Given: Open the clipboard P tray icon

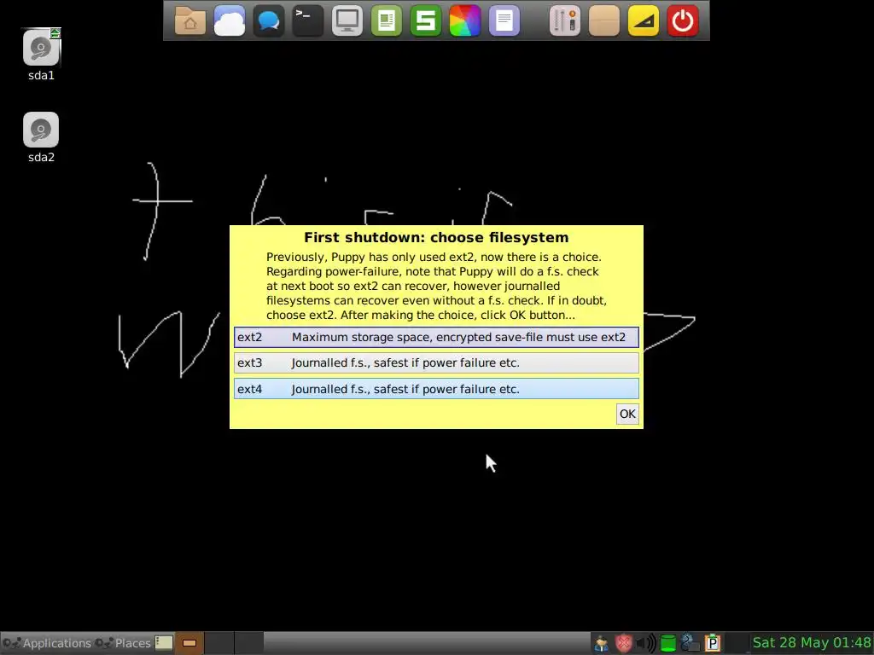Looking at the screenshot, I should point(713,643).
